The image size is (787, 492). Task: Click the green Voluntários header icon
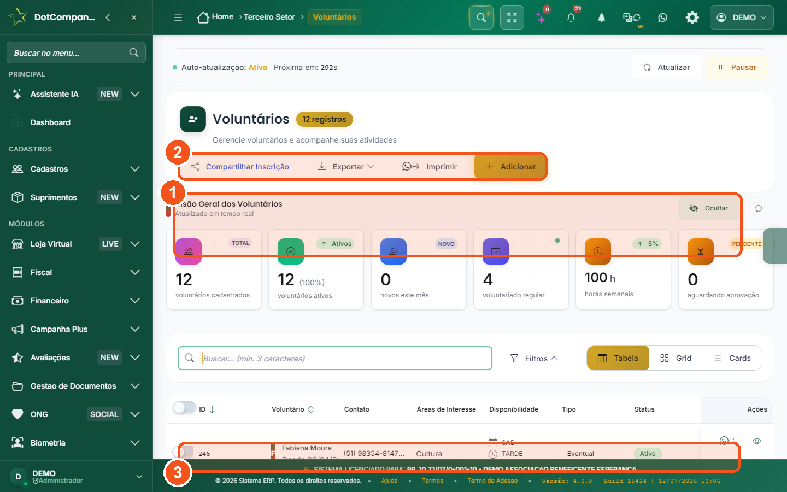(193, 119)
